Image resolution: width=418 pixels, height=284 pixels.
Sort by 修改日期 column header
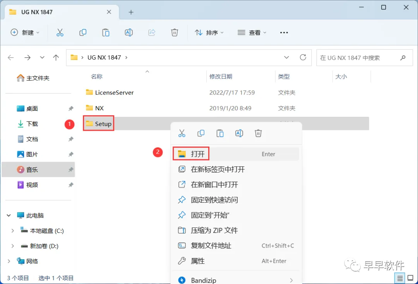(x=221, y=77)
